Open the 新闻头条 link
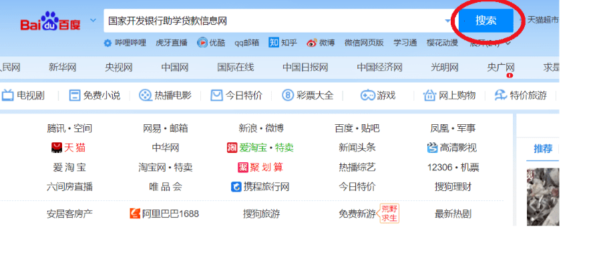 pyautogui.click(x=357, y=148)
